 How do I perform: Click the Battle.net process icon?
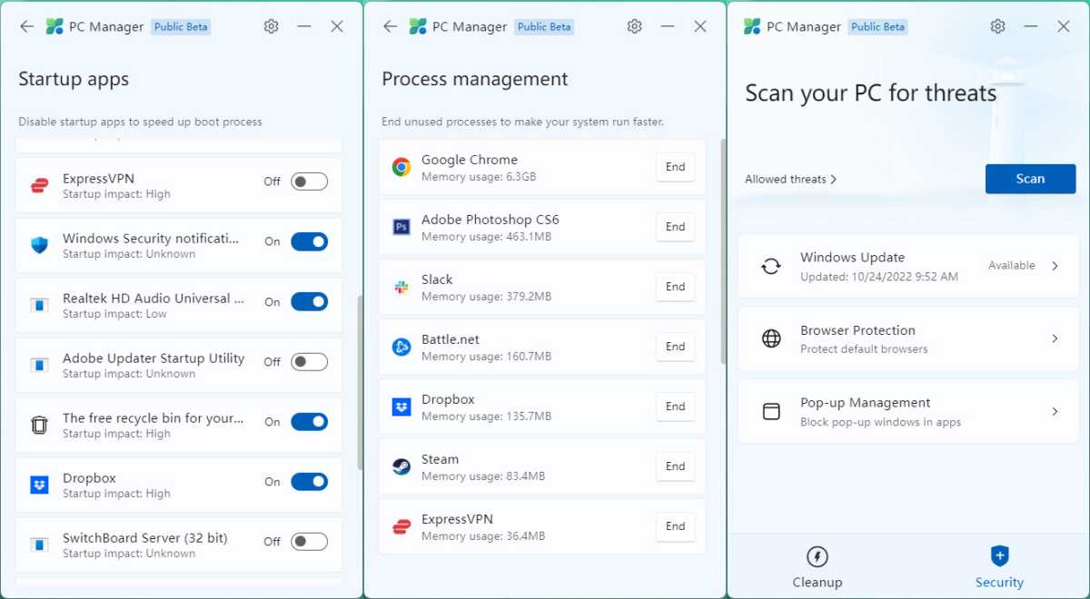coord(401,347)
